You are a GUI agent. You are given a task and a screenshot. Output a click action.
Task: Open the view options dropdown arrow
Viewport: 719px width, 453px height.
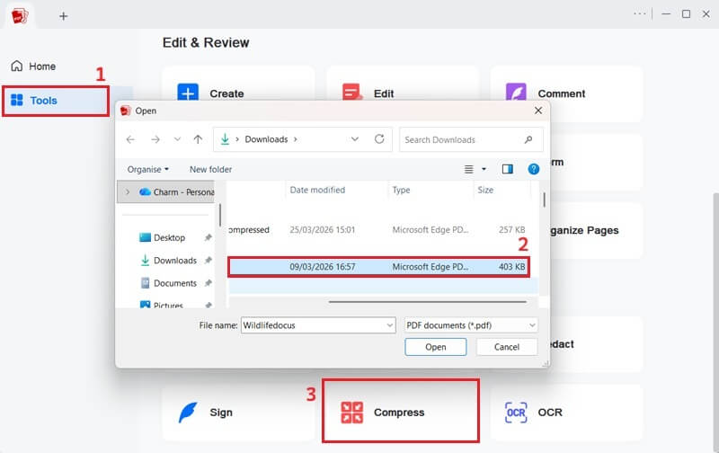484,169
